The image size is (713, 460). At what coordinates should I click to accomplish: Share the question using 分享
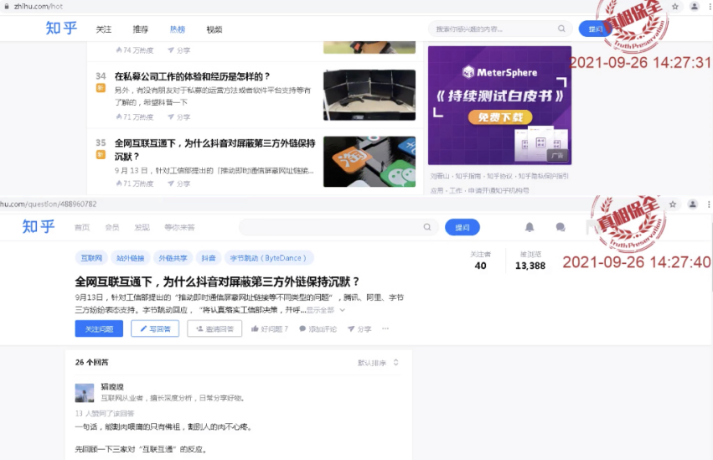pyautogui.click(x=359, y=329)
